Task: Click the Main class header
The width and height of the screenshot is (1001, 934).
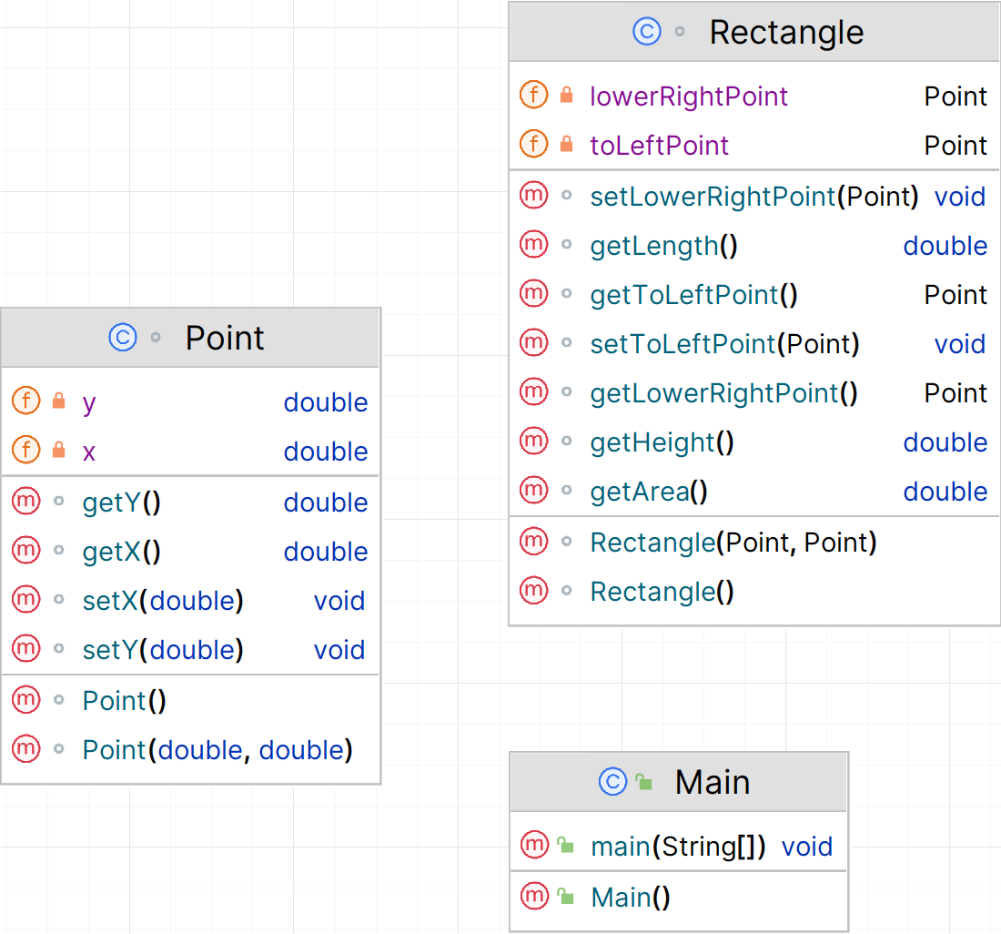Action: click(x=713, y=782)
